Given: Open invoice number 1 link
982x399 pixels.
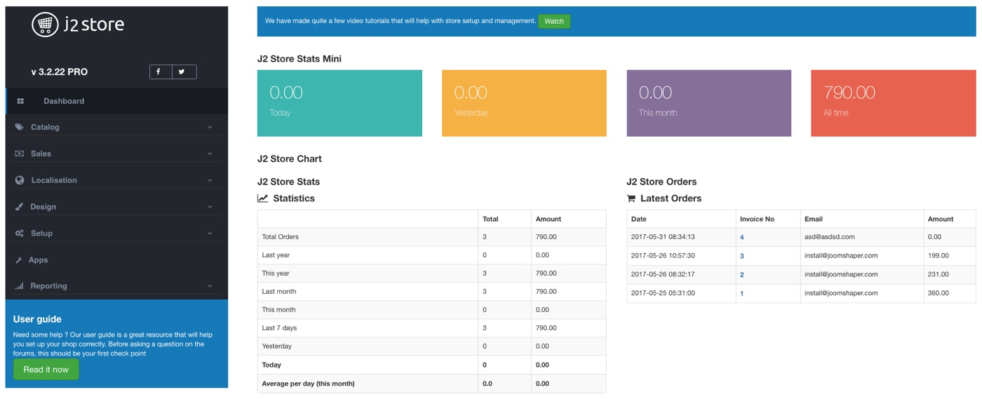Looking at the screenshot, I should click(742, 294).
